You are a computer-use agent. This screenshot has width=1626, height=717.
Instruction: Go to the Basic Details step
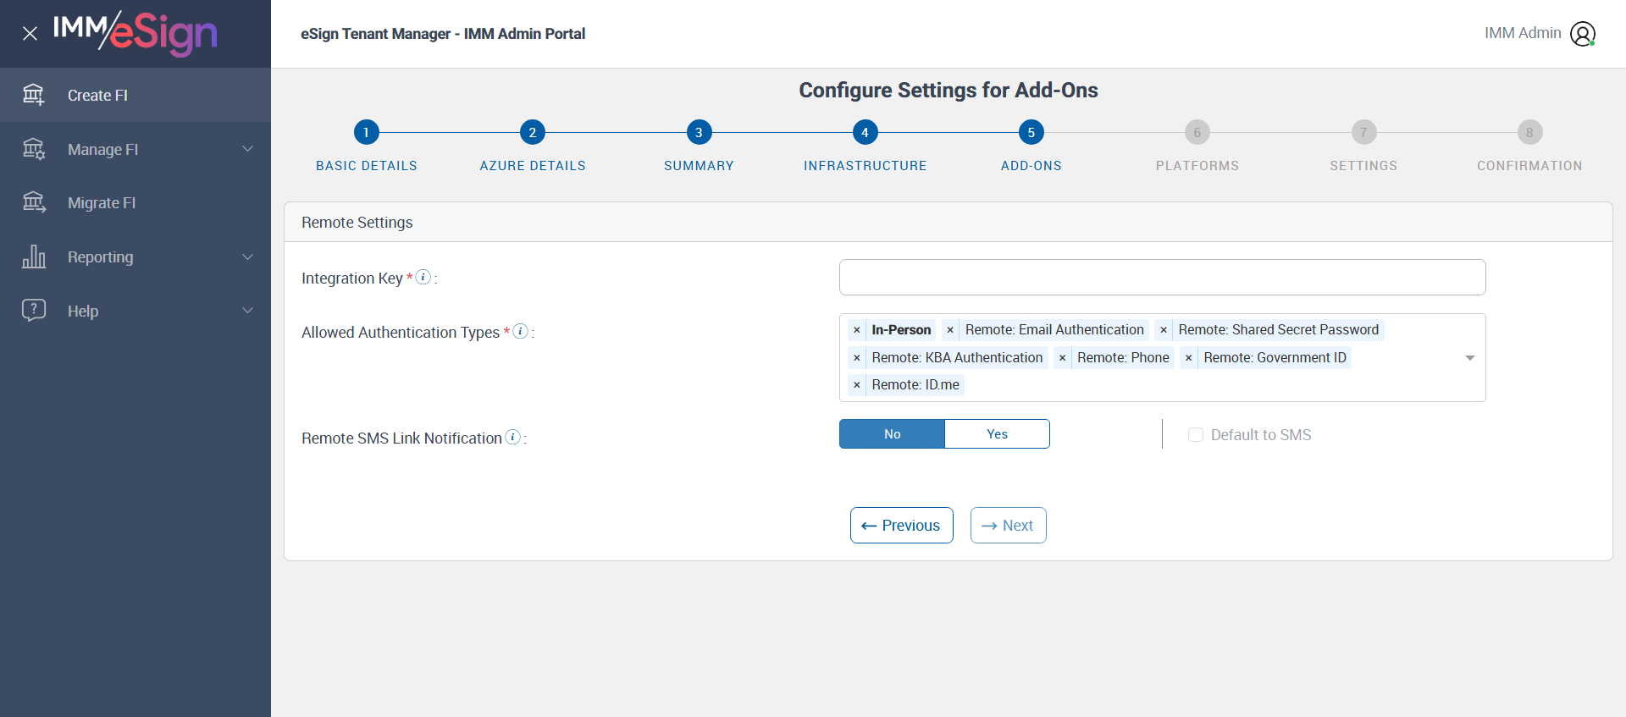366,133
